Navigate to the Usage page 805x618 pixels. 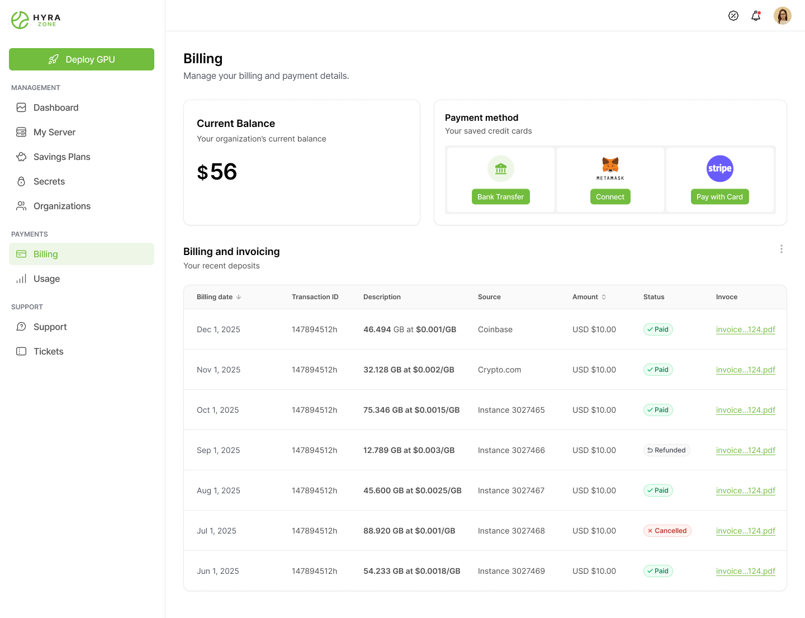[x=46, y=279]
